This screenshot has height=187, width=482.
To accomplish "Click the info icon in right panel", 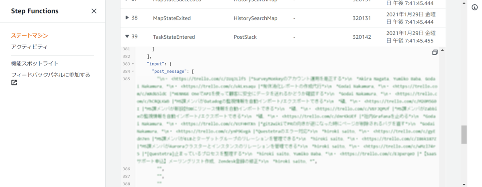I will click(x=475, y=7).
